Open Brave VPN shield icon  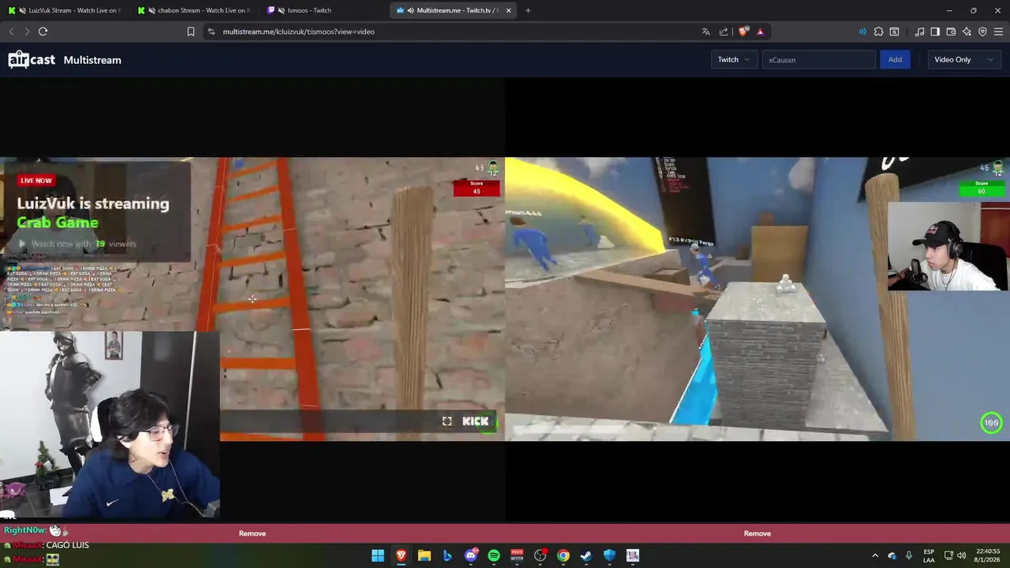click(982, 32)
